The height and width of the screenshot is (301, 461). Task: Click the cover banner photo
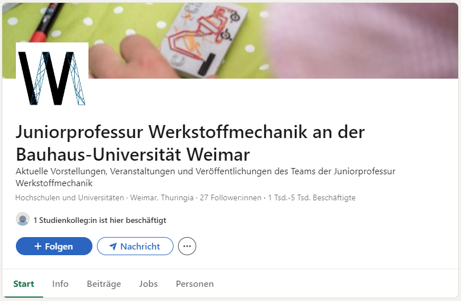click(230, 41)
